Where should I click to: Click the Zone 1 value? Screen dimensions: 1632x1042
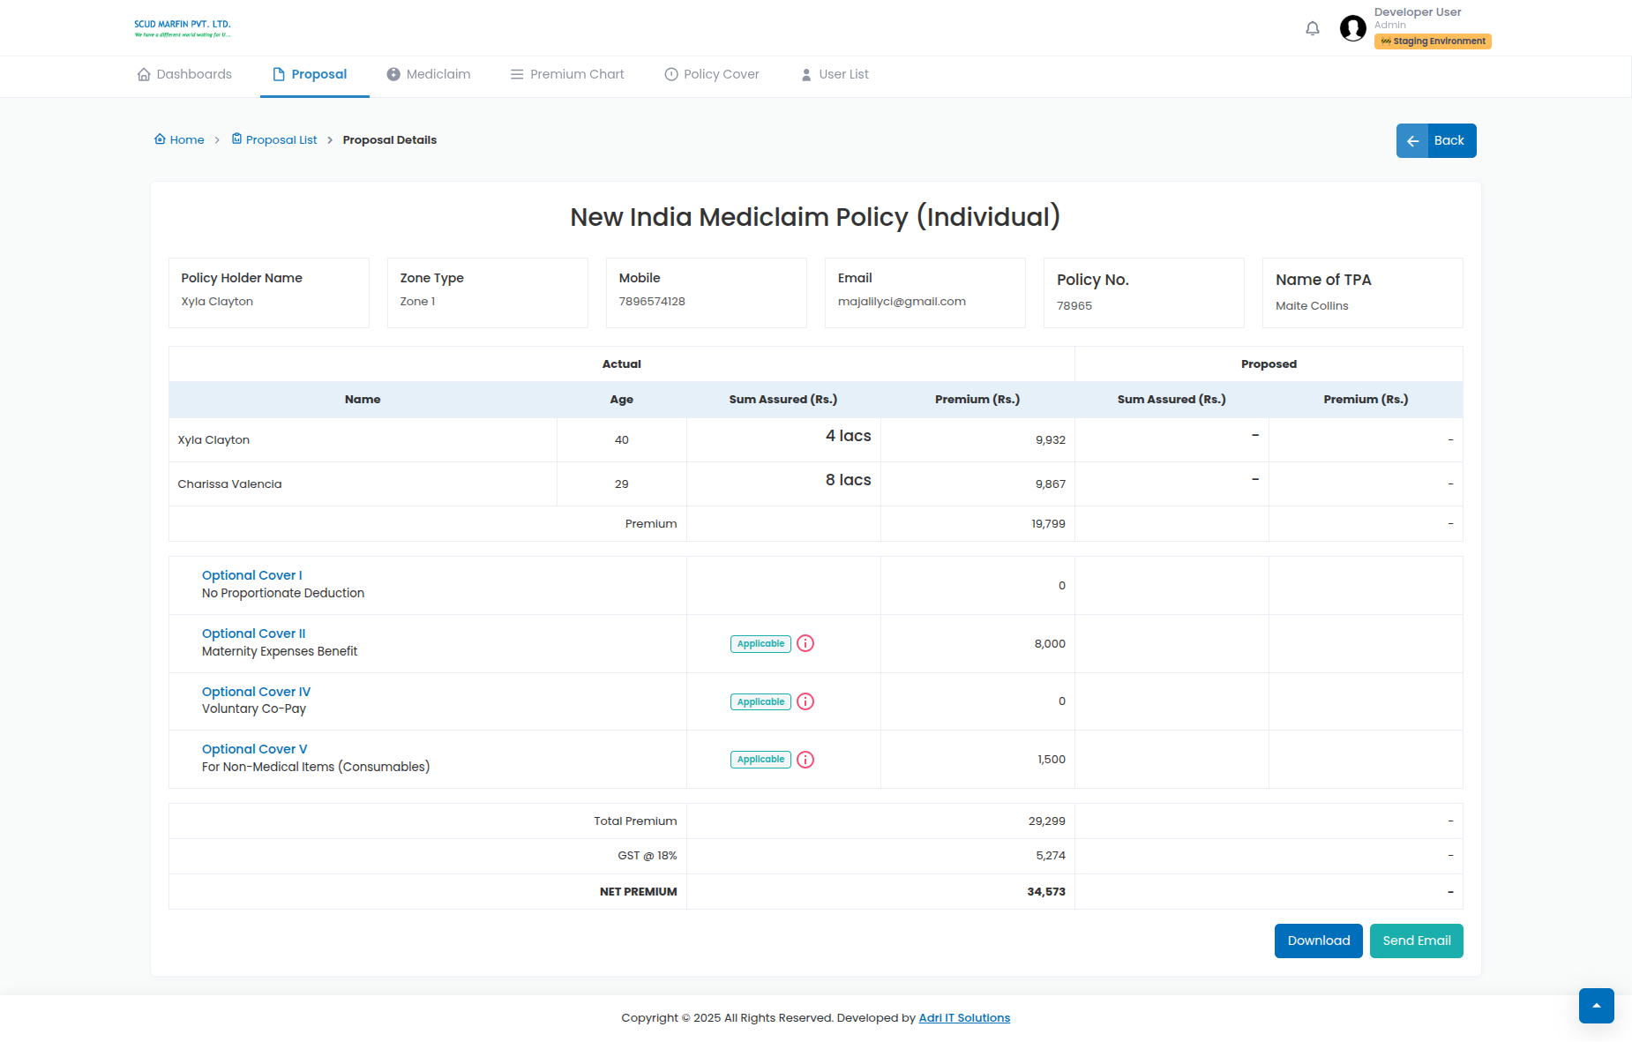[x=417, y=301]
